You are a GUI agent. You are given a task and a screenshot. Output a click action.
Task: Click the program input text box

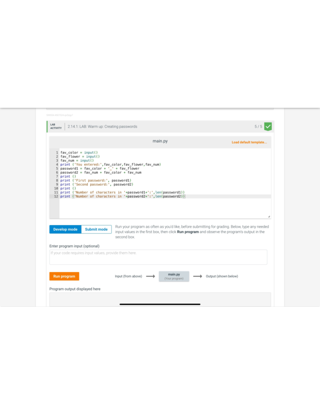[158, 256]
